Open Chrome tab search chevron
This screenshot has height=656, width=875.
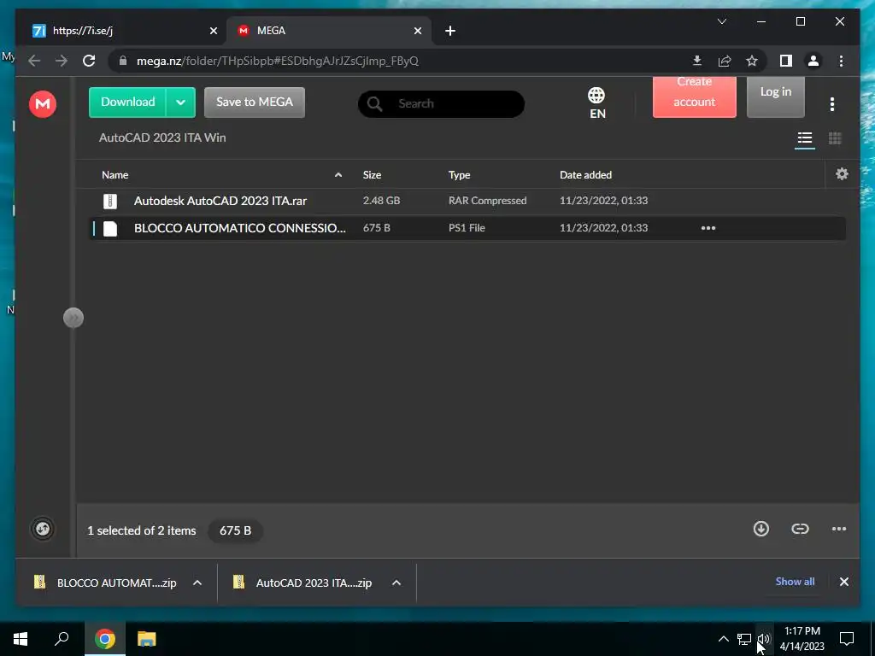721,21
